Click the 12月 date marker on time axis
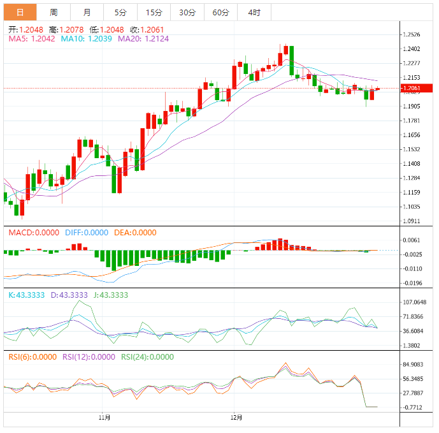This screenshot has width=439, height=433. (x=236, y=417)
